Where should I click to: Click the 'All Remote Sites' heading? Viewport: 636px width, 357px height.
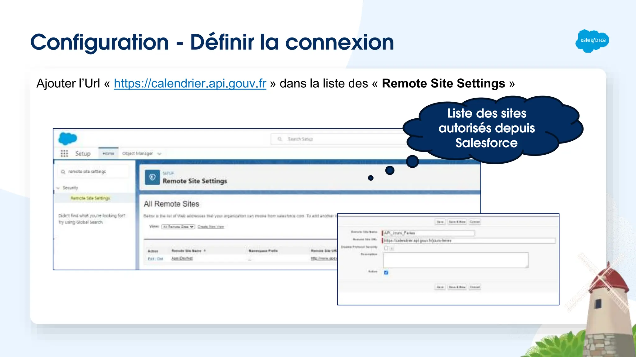171,204
